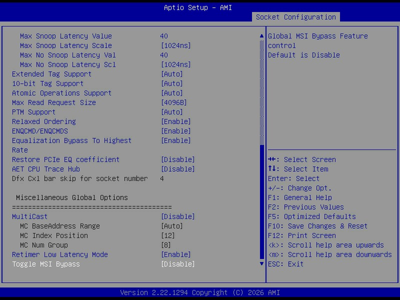Toggle ENQCMD/ENQCMDS [Enable] value
The width and height of the screenshot is (400, 300).
click(x=176, y=131)
